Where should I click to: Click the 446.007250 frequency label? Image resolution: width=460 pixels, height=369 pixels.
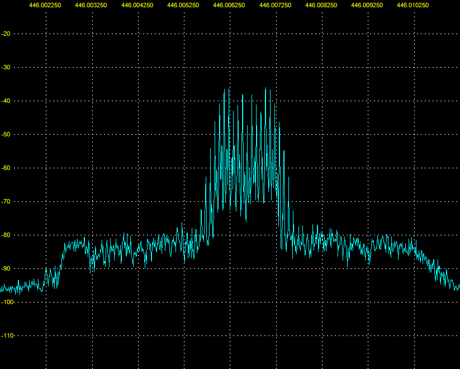click(x=276, y=5)
